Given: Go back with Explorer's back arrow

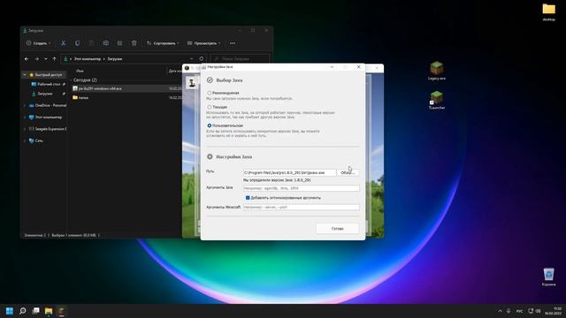Looking at the screenshot, I should click(27, 59).
